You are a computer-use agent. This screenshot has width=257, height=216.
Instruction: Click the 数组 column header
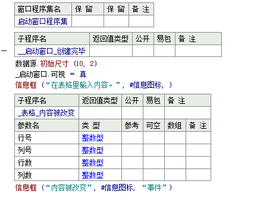[175, 125]
